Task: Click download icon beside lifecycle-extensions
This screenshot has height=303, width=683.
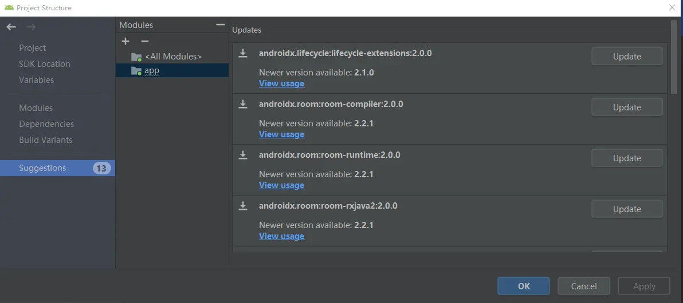Action: 243,53
